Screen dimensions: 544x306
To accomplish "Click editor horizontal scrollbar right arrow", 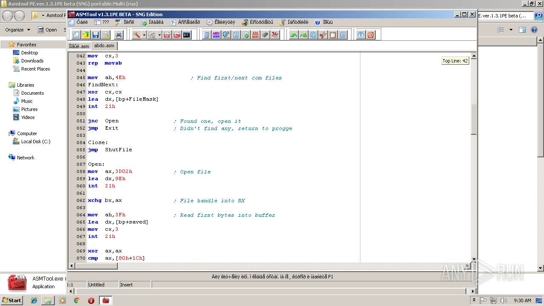I will pos(467,266).
